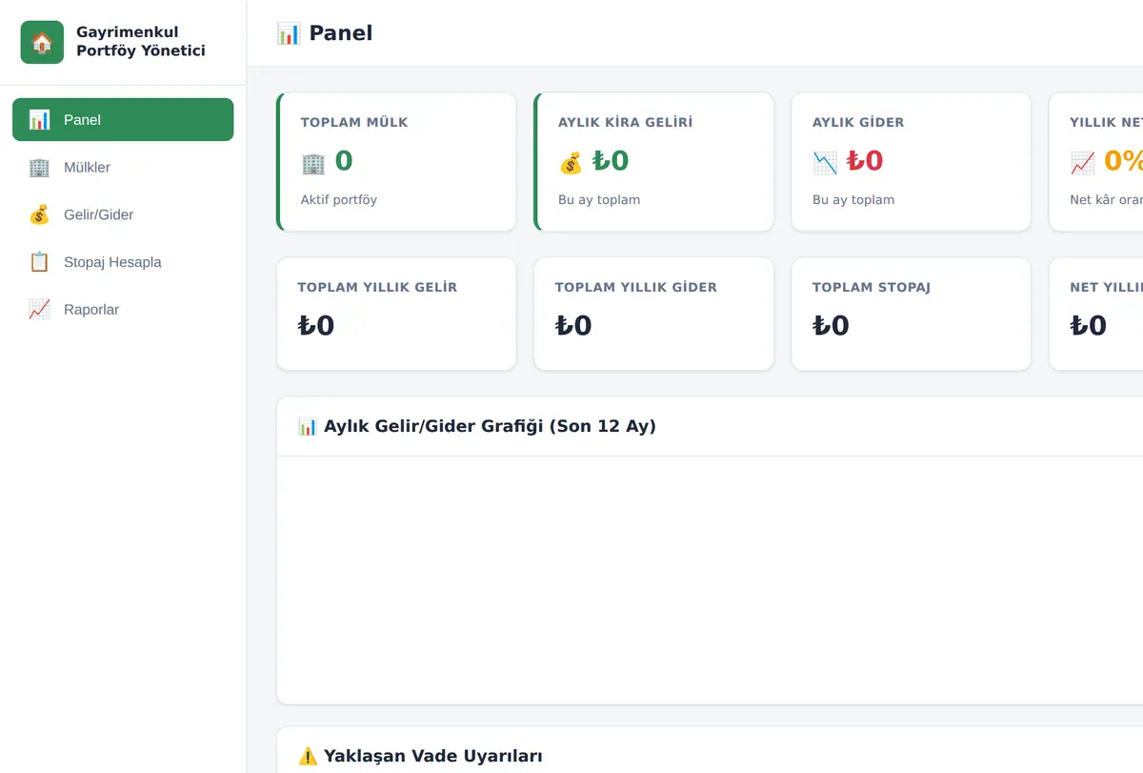
Task: Click the rising chart icon in the Yıllık card
Action: click(1082, 163)
